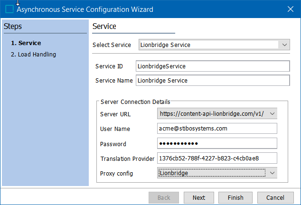The image size is (301, 205).
Task: Click the Password field
Action: click(x=217, y=143)
